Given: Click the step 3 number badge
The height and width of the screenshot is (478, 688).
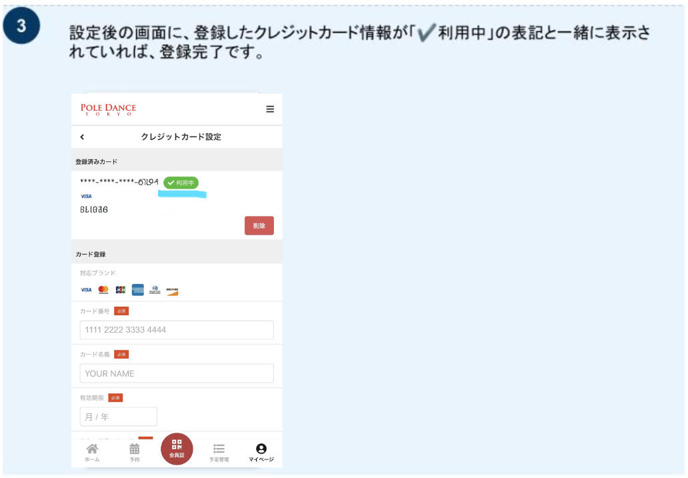Looking at the screenshot, I should [21, 27].
